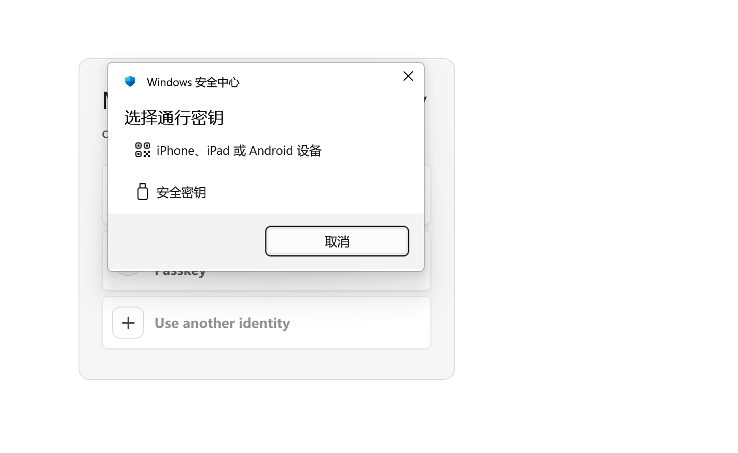Image resolution: width=738 pixels, height=453 pixels.
Task: Click the empty panel area below Use another identity
Action: (x=266, y=364)
